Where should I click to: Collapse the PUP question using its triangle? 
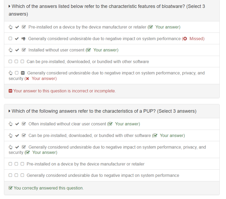(10, 111)
